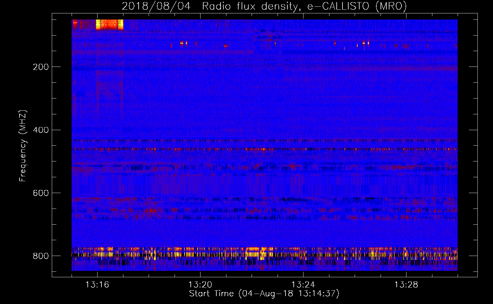
Task: Click the '400' frequency tick label
Action: tap(41, 130)
